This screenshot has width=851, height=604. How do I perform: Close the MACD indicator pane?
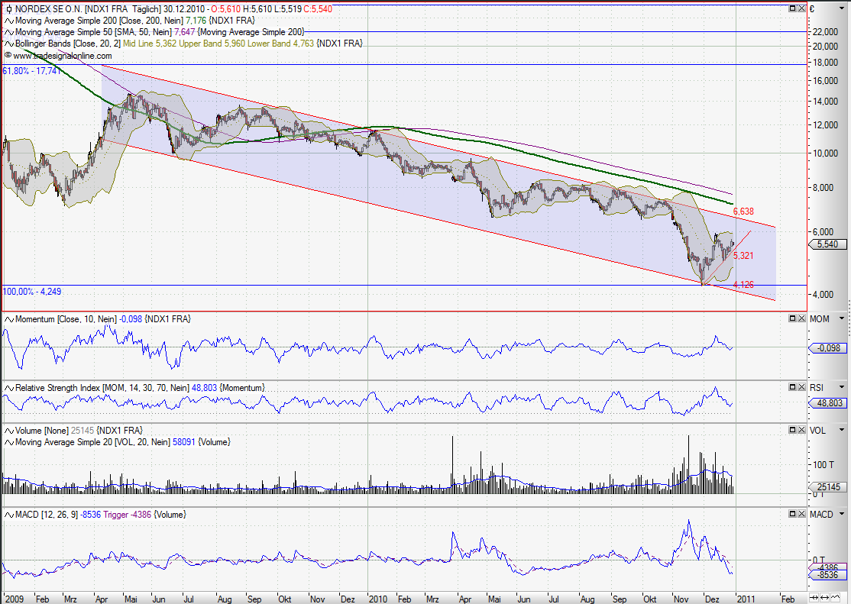[x=801, y=514]
